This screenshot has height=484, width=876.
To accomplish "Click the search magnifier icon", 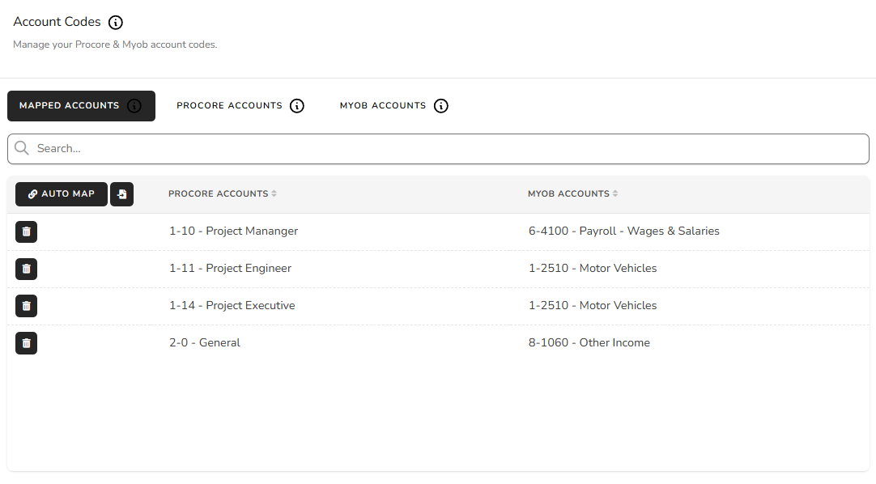I will (x=22, y=148).
